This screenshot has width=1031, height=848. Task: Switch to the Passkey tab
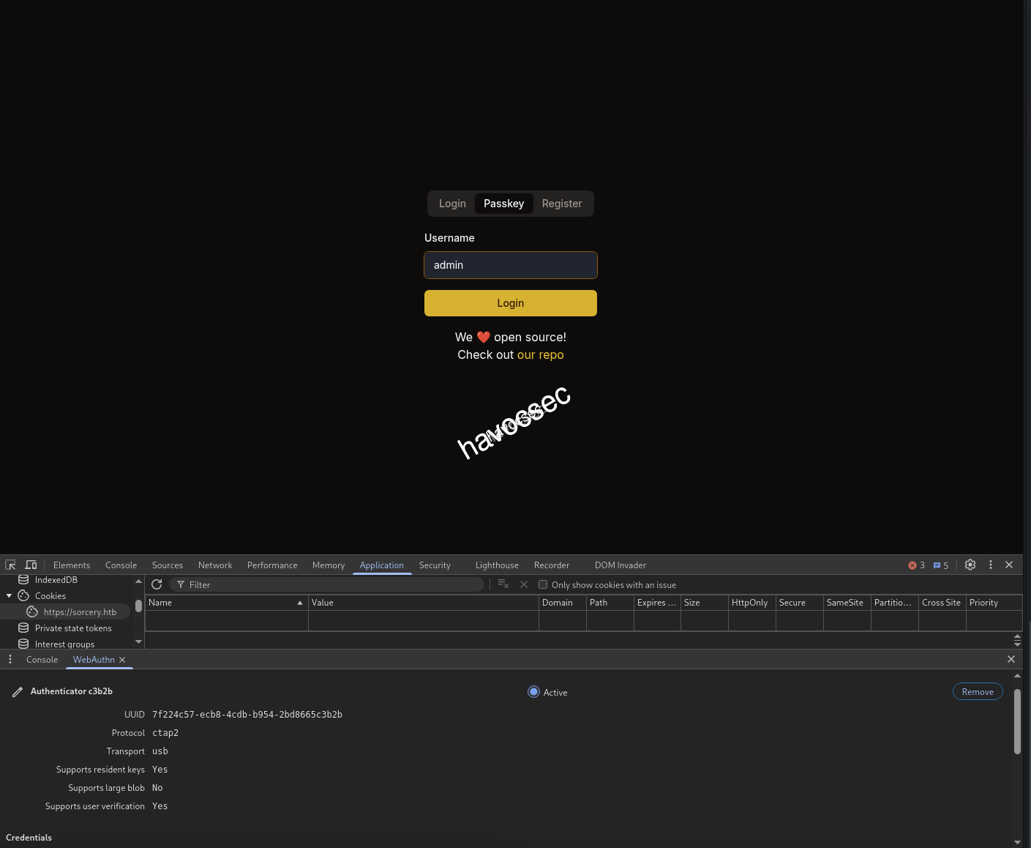tap(503, 203)
